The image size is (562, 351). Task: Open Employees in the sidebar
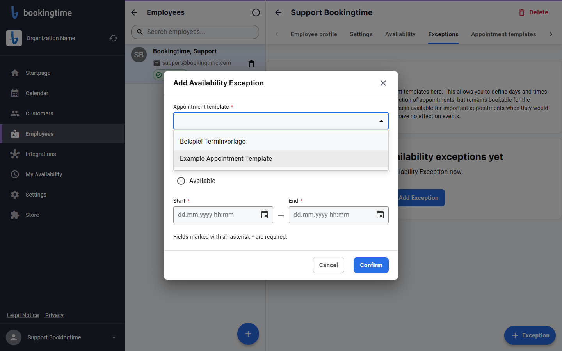[x=62, y=134]
